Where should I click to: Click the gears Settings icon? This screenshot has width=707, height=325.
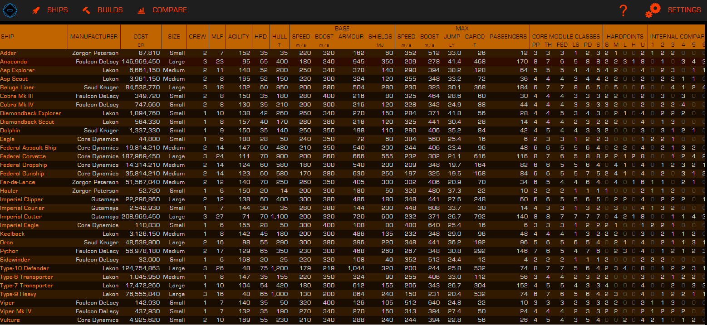tap(653, 10)
